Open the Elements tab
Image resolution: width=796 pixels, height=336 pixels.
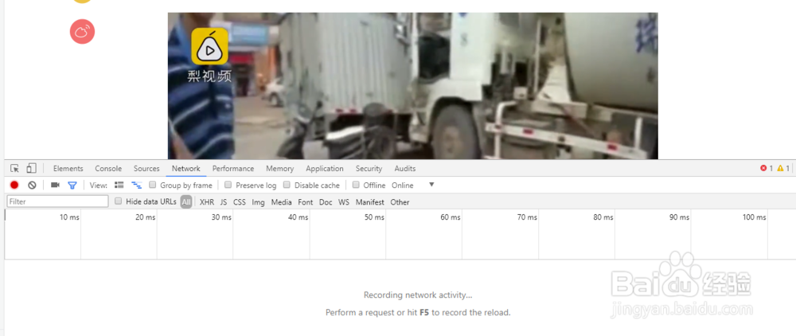coord(68,169)
